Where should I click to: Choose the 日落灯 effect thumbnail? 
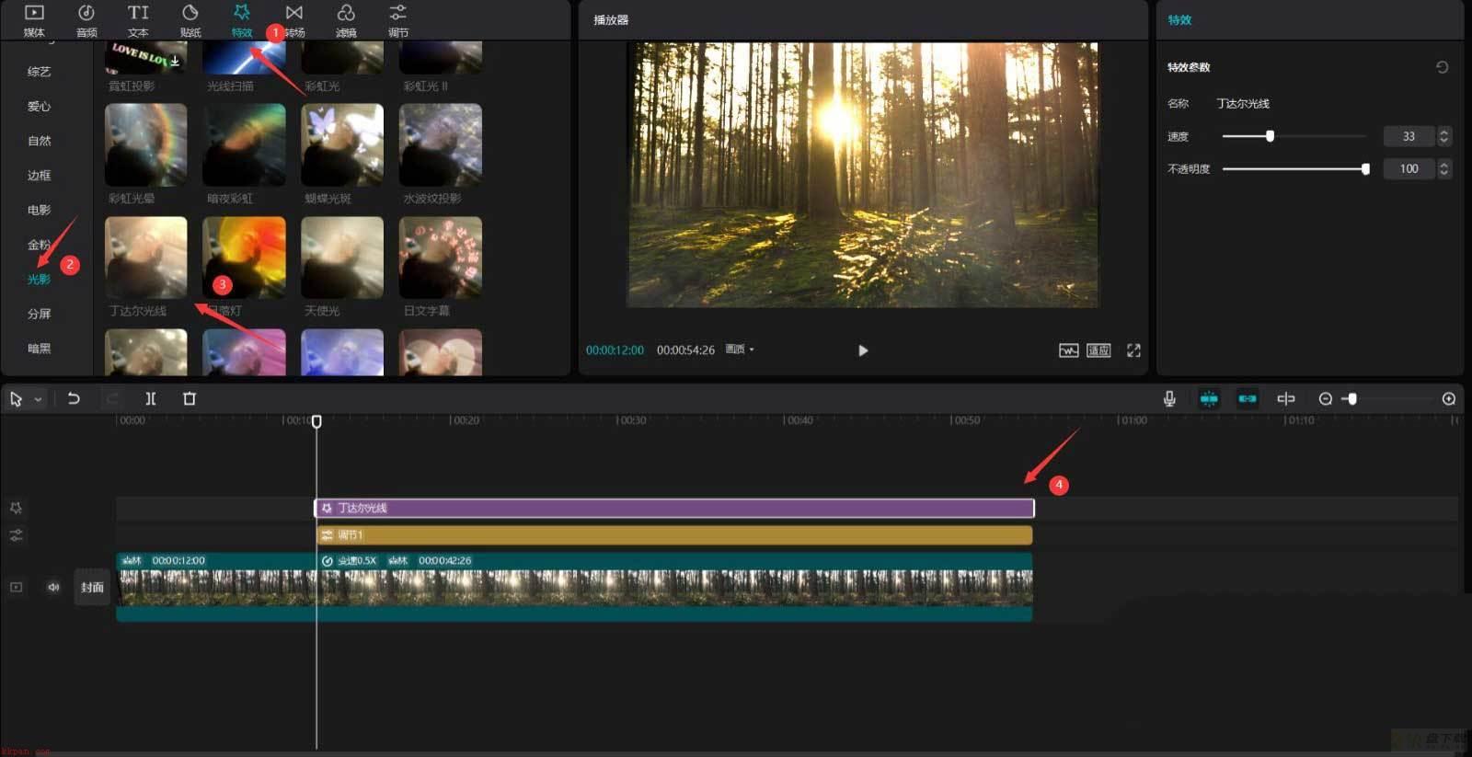(244, 258)
